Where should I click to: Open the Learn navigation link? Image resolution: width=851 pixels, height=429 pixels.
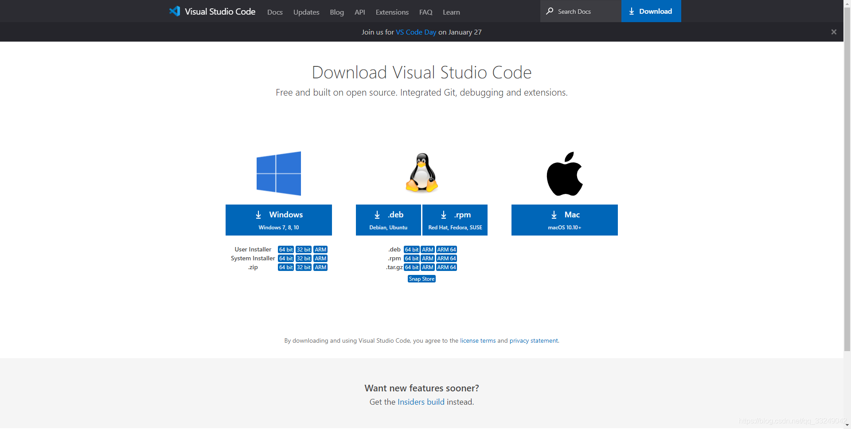click(451, 12)
